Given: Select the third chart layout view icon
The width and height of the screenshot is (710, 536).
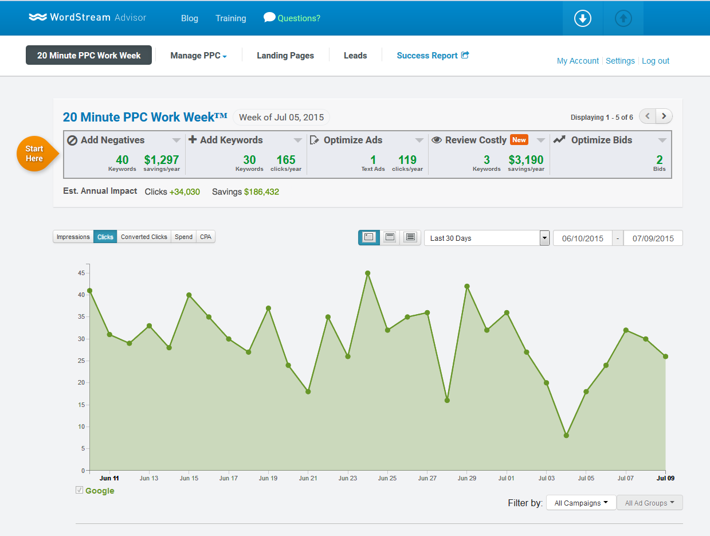Looking at the screenshot, I should coord(410,237).
